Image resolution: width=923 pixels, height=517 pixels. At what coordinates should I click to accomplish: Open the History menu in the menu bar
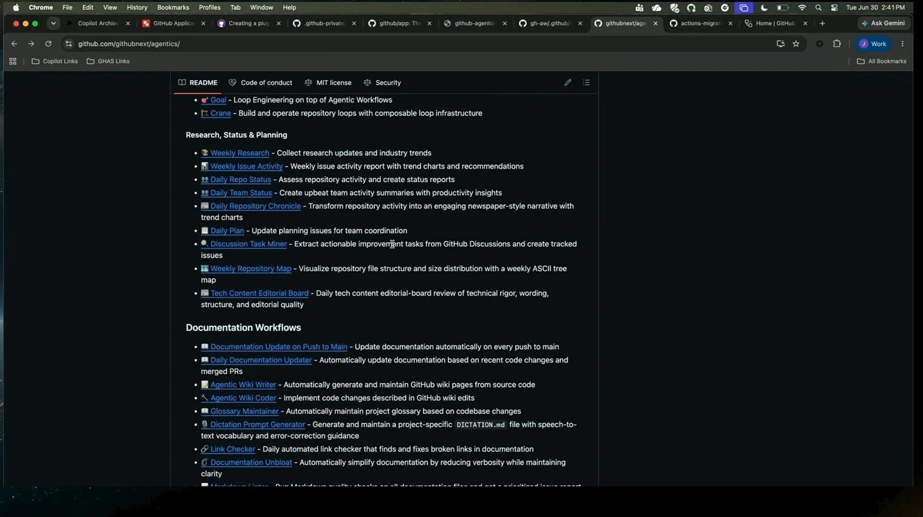pos(137,8)
